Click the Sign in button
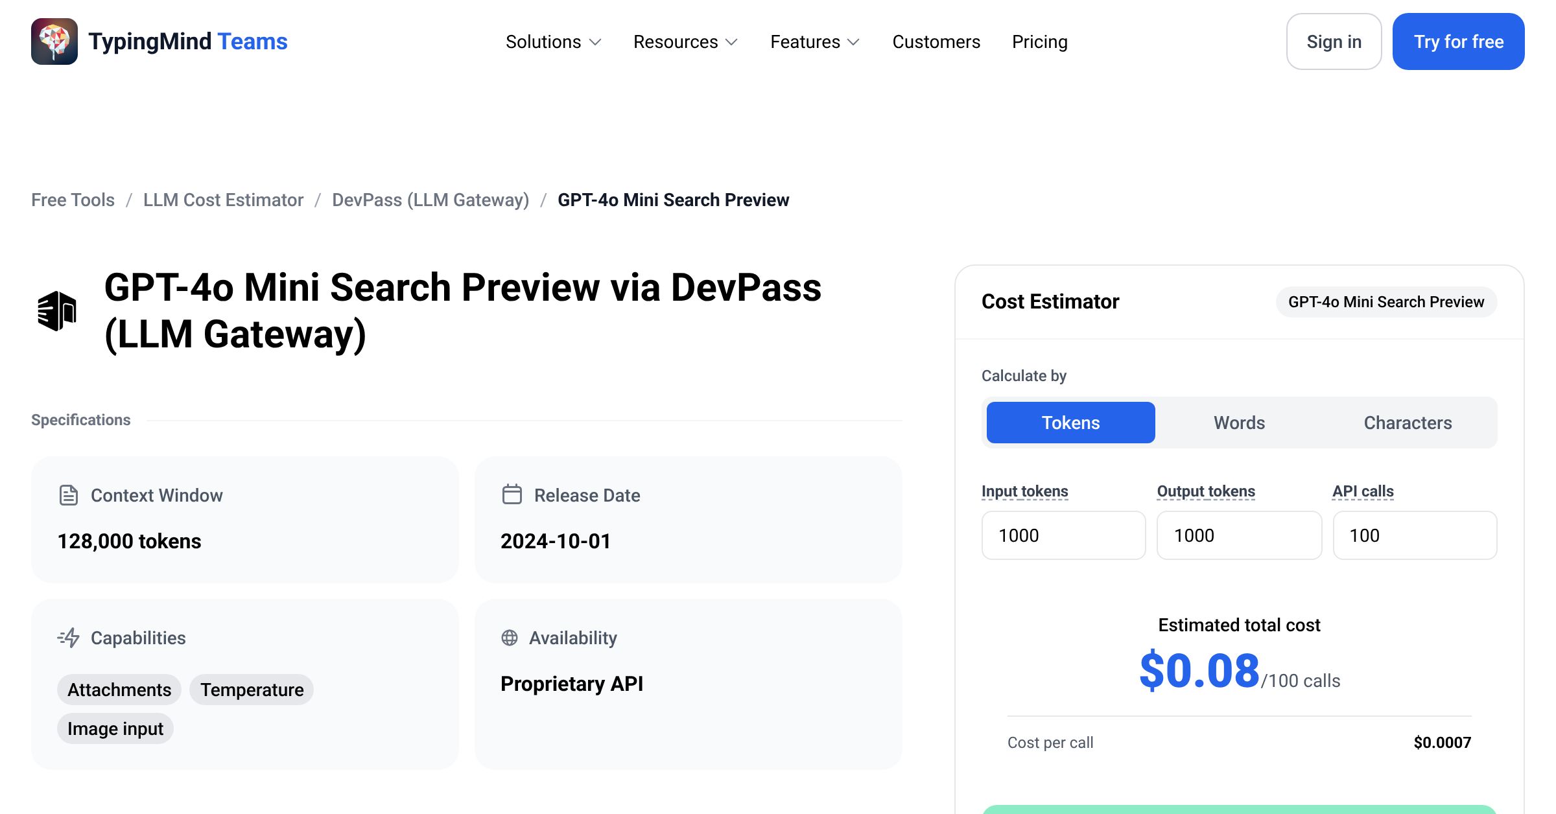Image resolution: width=1556 pixels, height=814 pixels. click(1334, 41)
